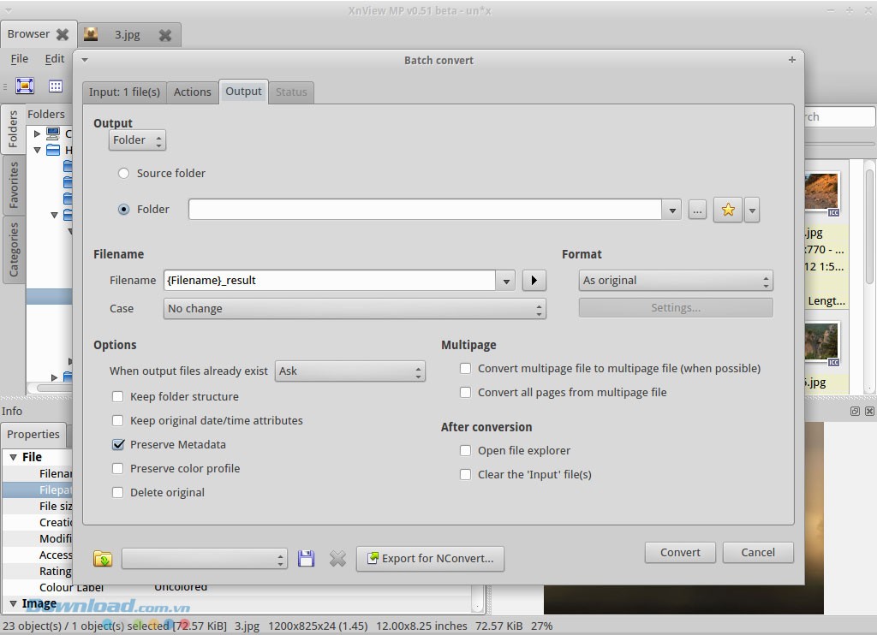Screen dimensions: 877x635
Task: Open the Format dropdown showing As original
Action: tap(676, 281)
